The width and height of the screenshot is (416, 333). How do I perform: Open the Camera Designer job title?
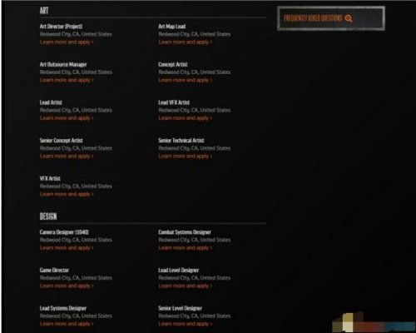[x=64, y=232]
